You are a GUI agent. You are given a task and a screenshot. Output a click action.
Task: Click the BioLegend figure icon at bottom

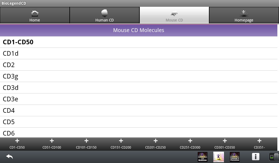(x=219, y=157)
